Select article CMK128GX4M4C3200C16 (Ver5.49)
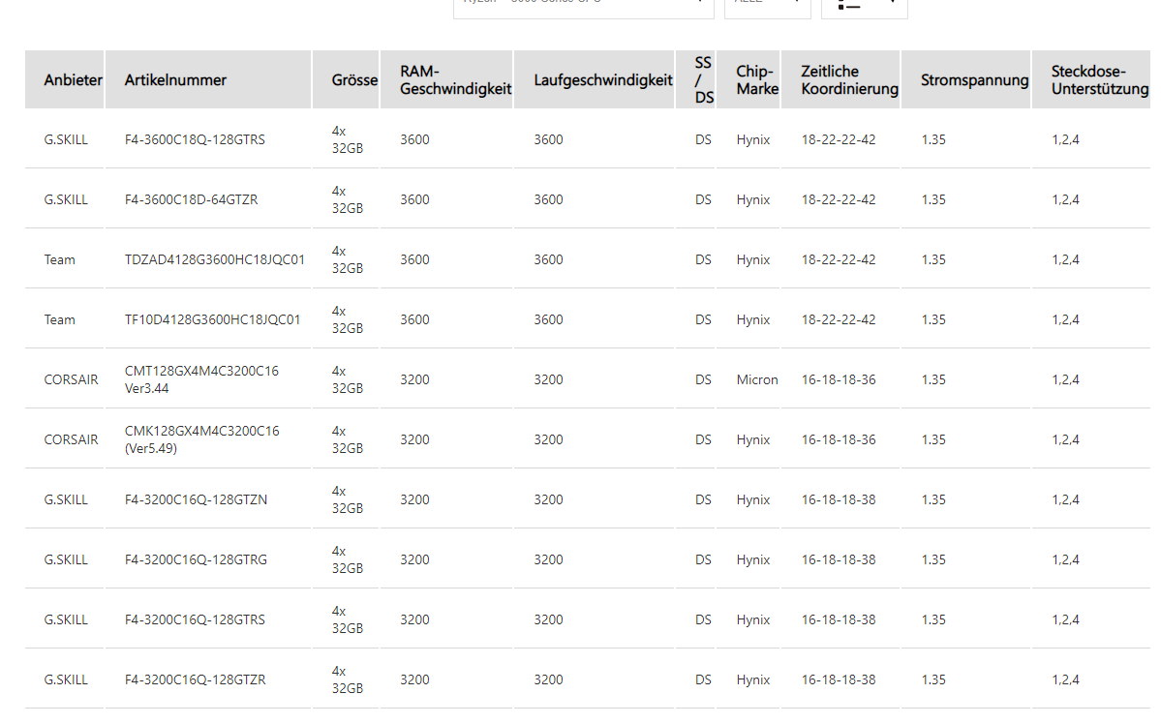This screenshot has height=724, width=1161. click(x=201, y=439)
